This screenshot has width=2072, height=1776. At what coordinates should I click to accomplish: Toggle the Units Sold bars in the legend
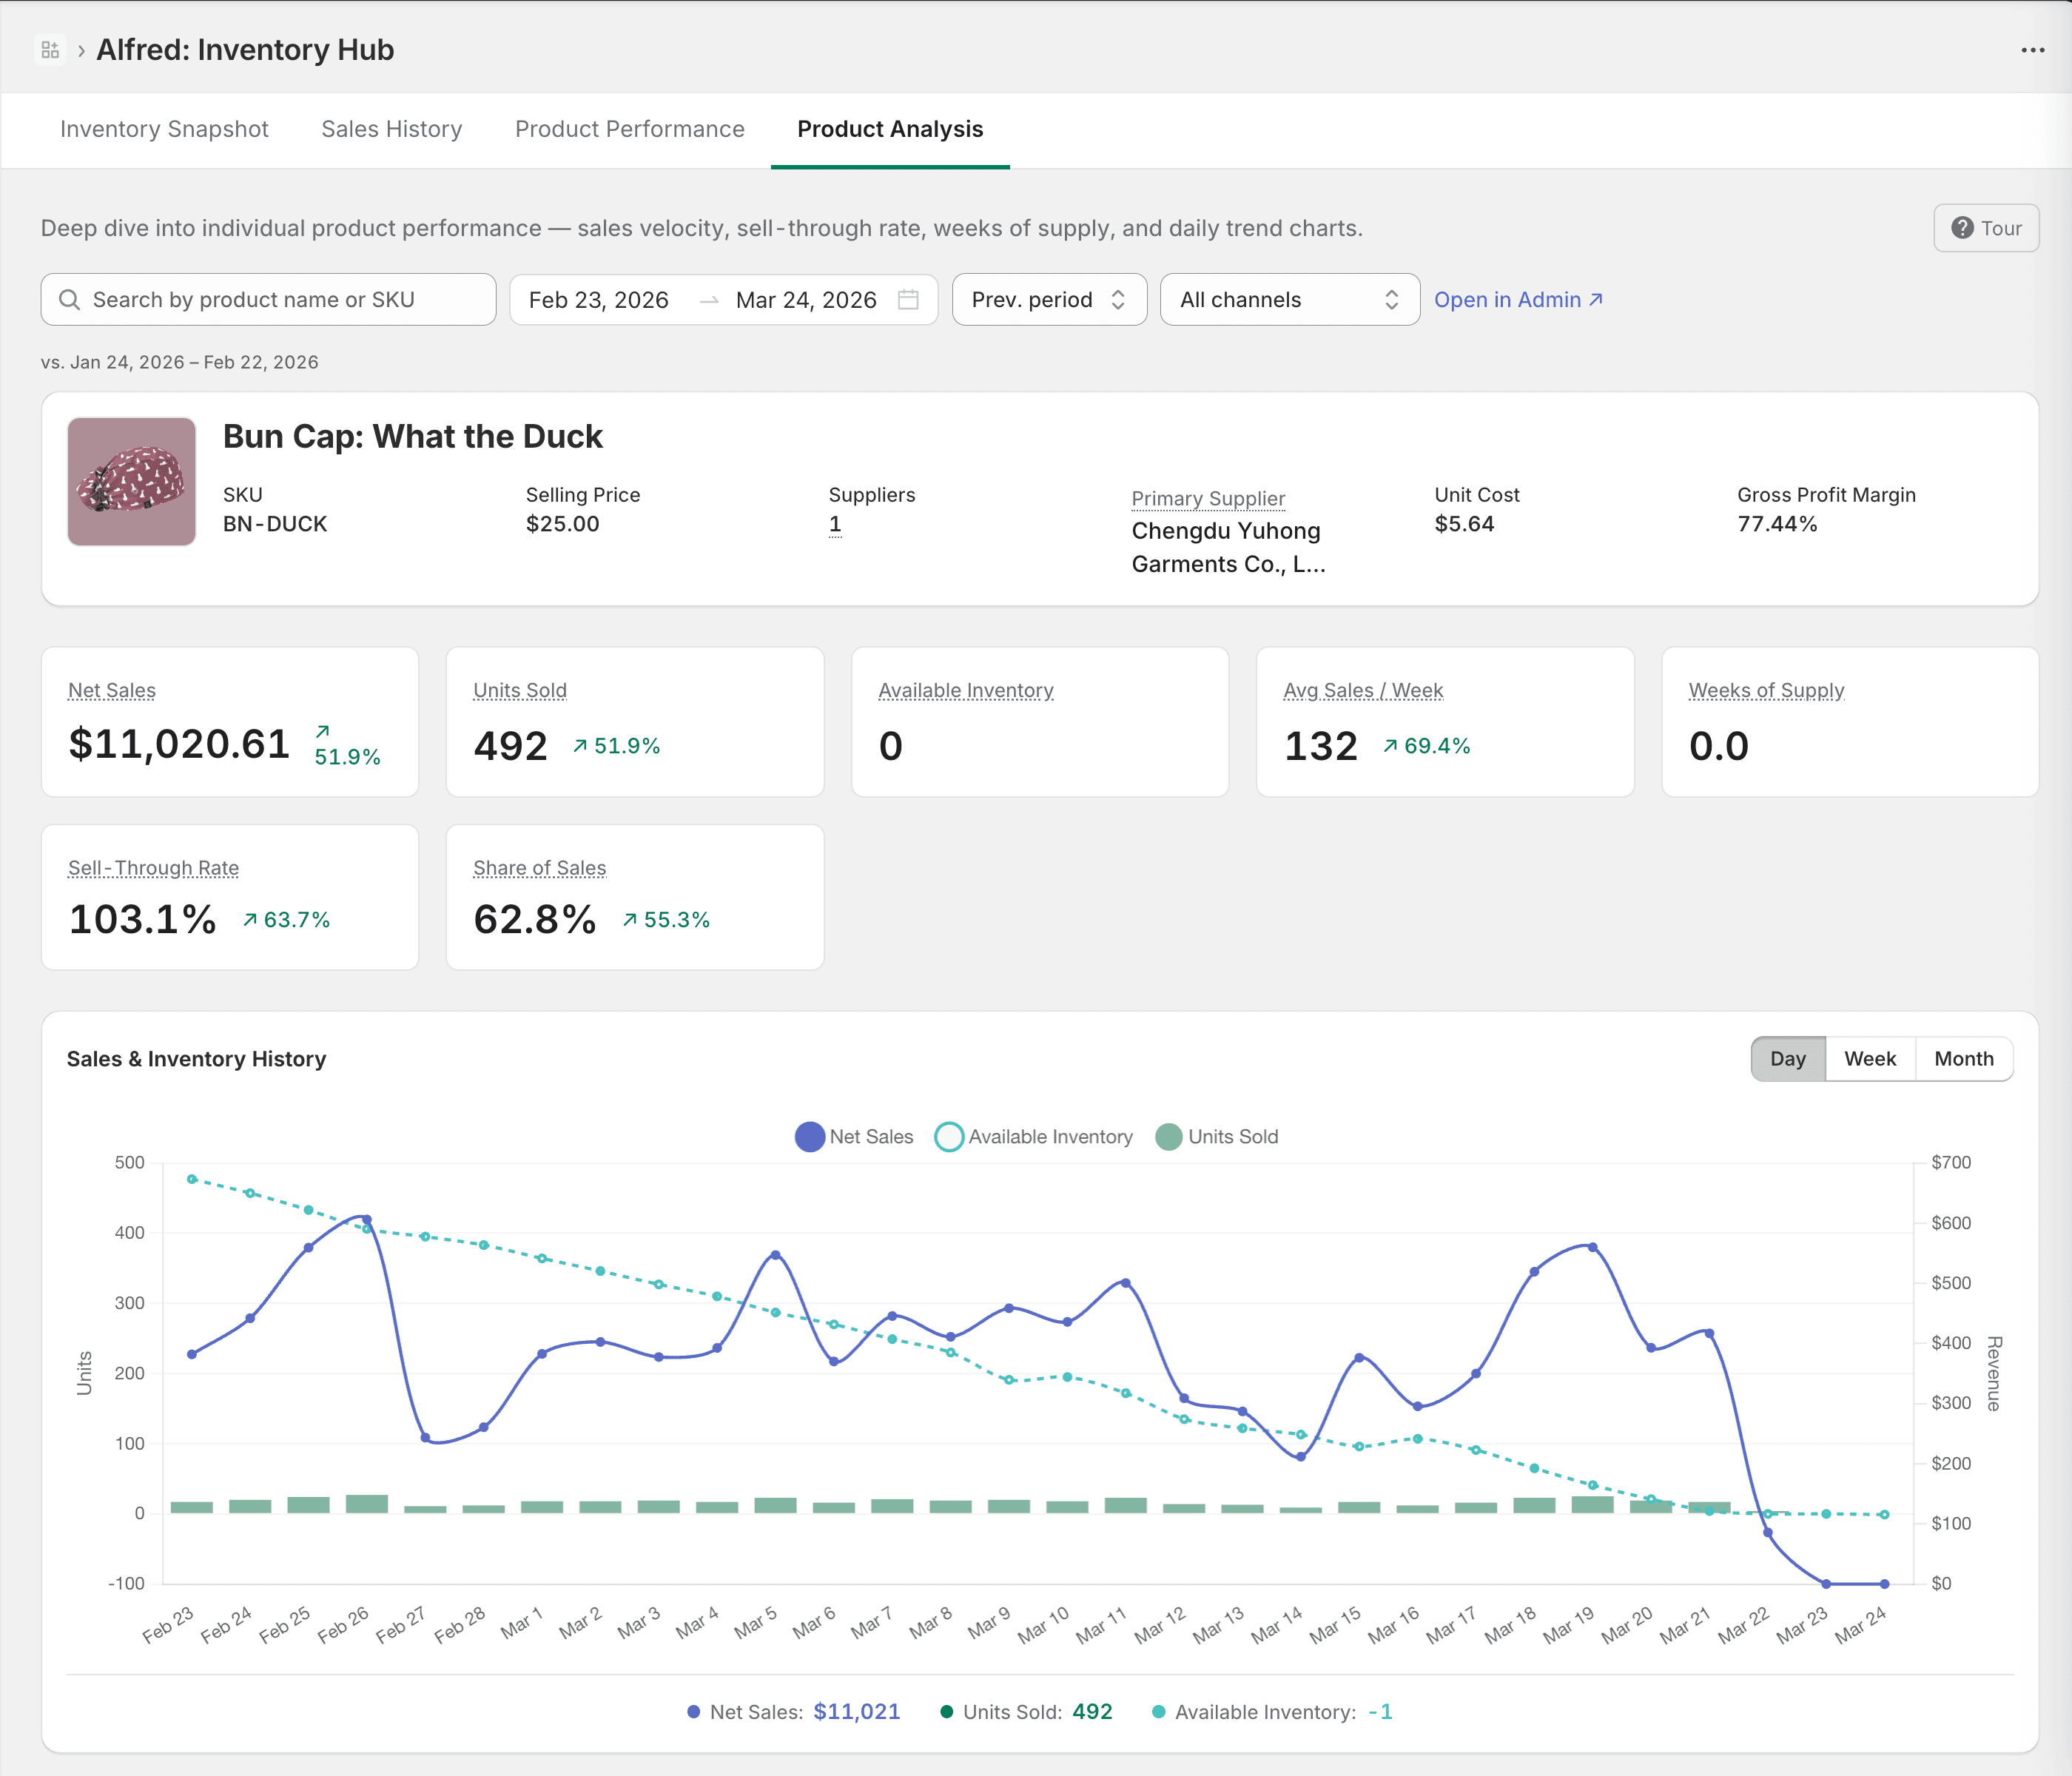(x=1217, y=1136)
